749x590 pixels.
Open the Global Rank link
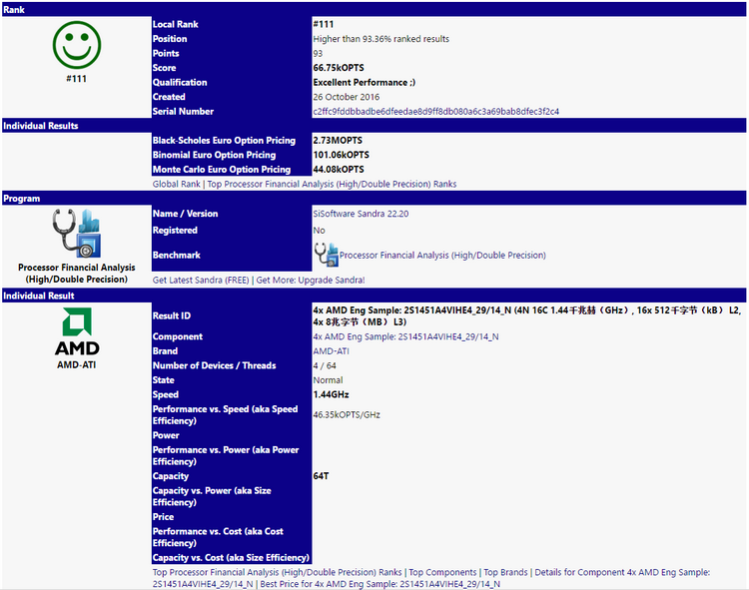click(177, 184)
